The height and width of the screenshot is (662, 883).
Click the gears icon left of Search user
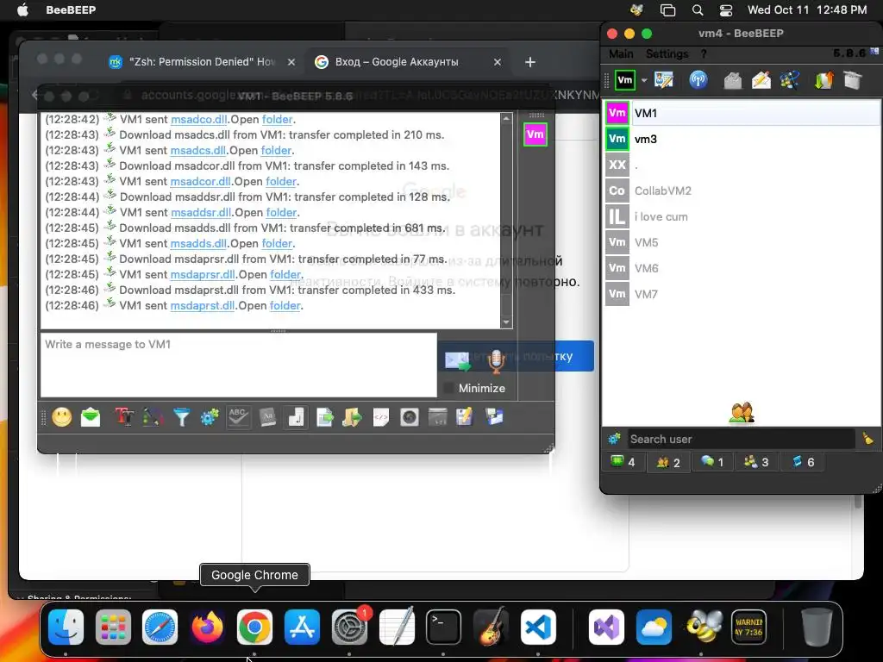(x=614, y=439)
